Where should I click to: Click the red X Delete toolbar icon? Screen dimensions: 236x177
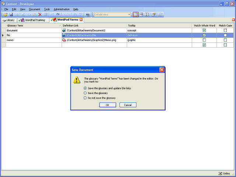pos(40,15)
